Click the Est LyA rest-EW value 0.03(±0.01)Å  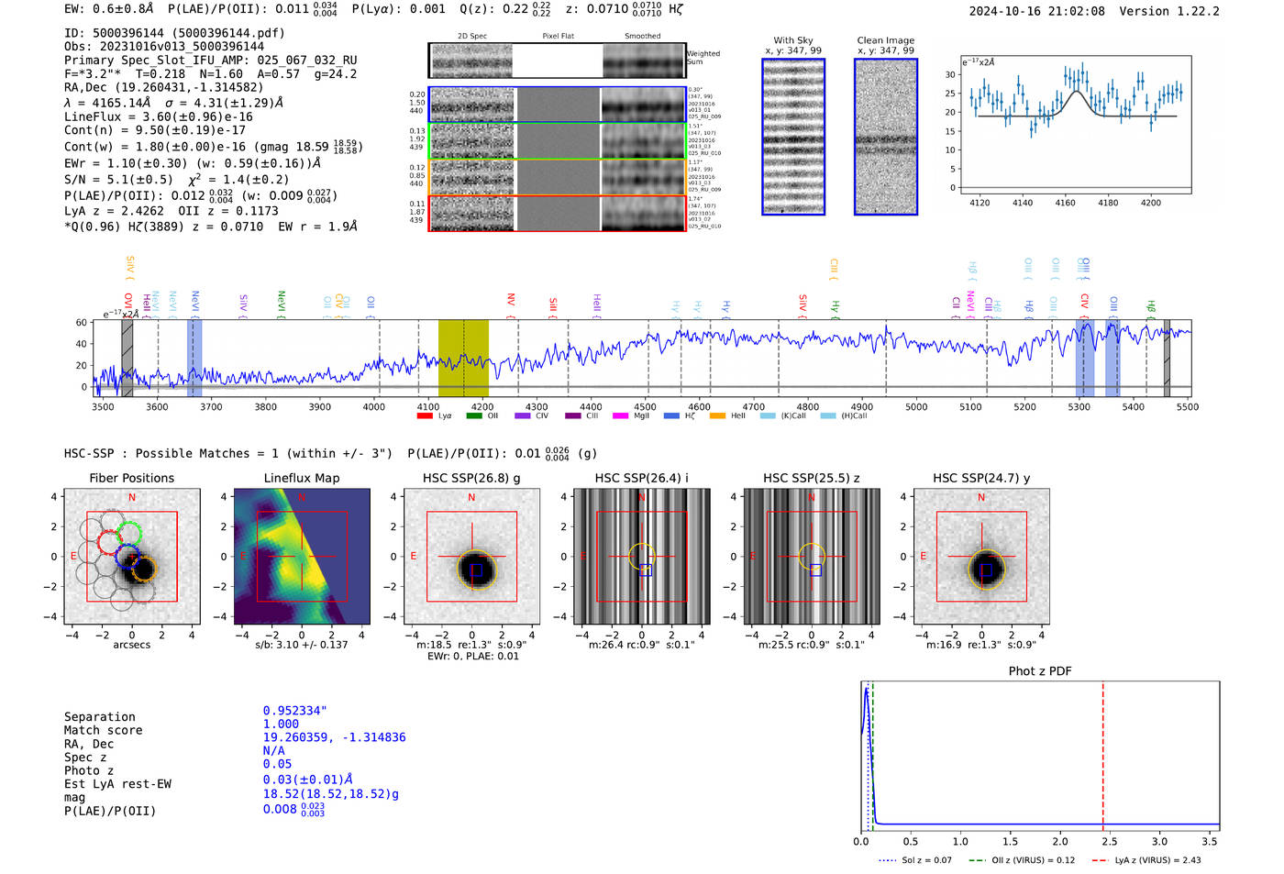(308, 780)
